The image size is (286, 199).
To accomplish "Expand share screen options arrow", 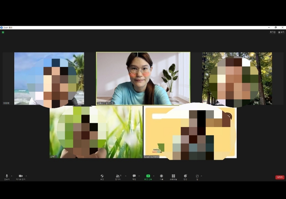I will coord(153,176).
